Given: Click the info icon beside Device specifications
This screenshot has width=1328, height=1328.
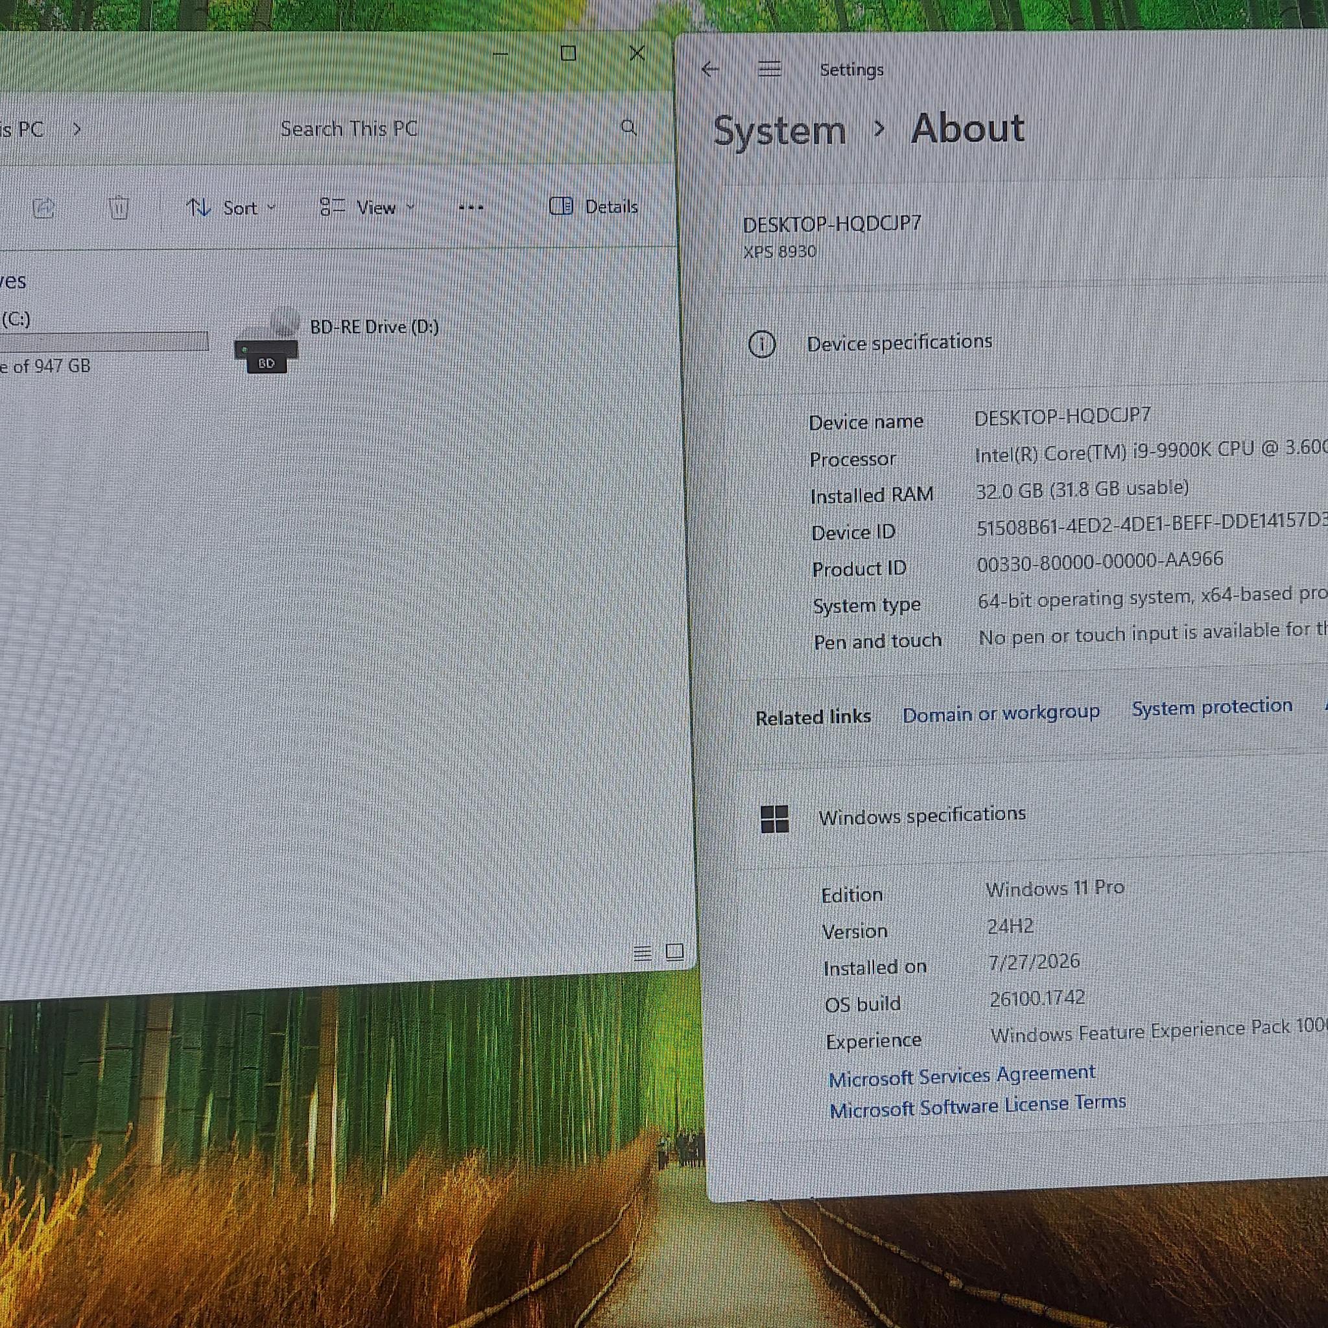Looking at the screenshot, I should pos(762,344).
